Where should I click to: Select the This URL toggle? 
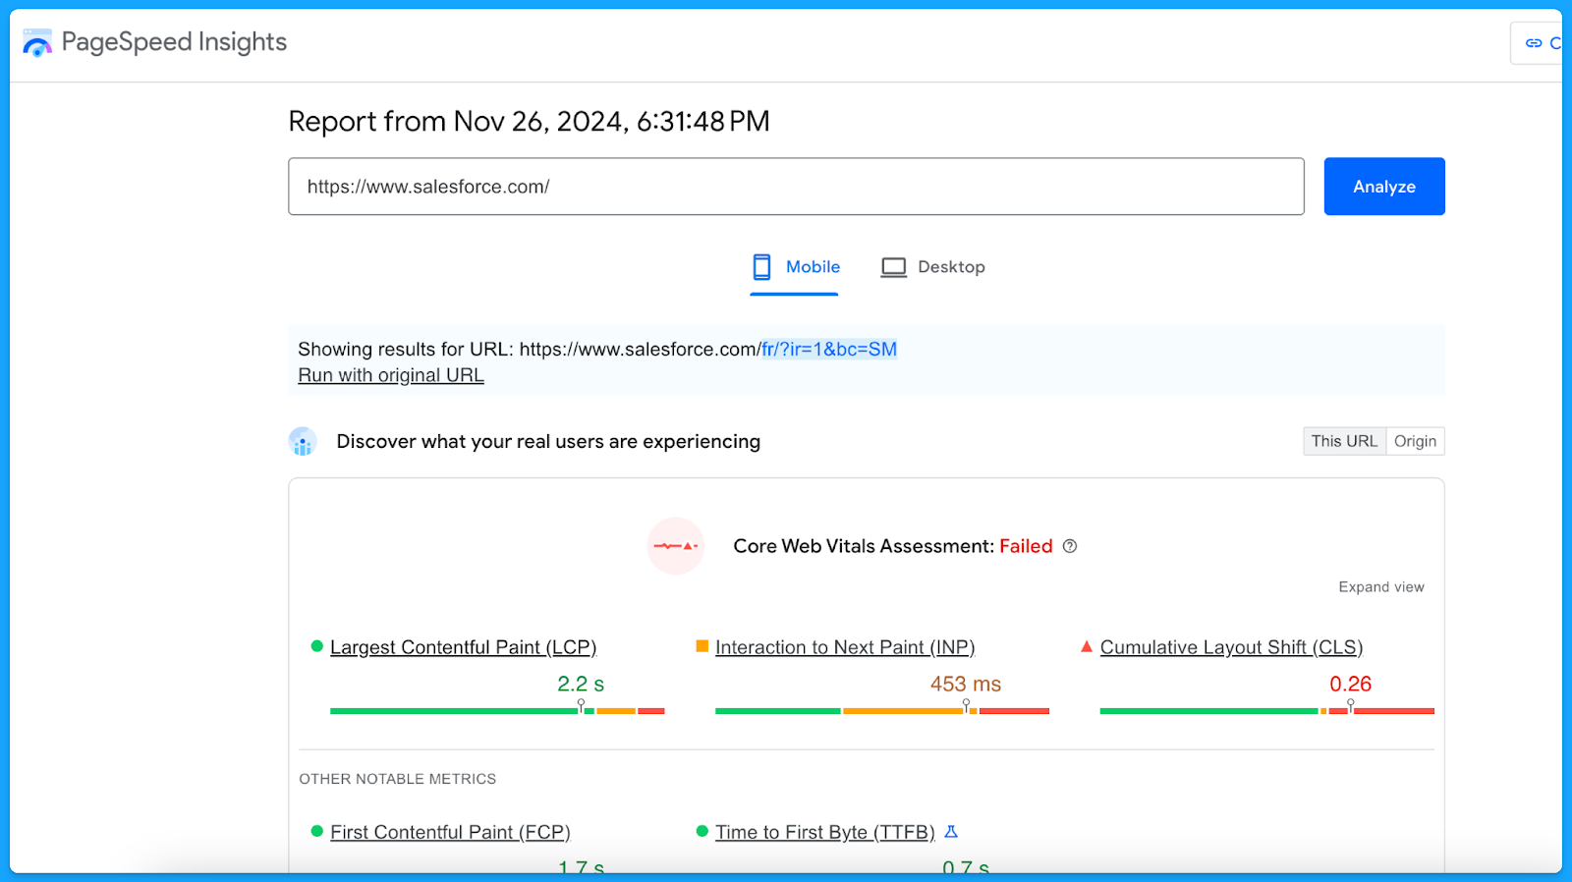click(x=1344, y=441)
